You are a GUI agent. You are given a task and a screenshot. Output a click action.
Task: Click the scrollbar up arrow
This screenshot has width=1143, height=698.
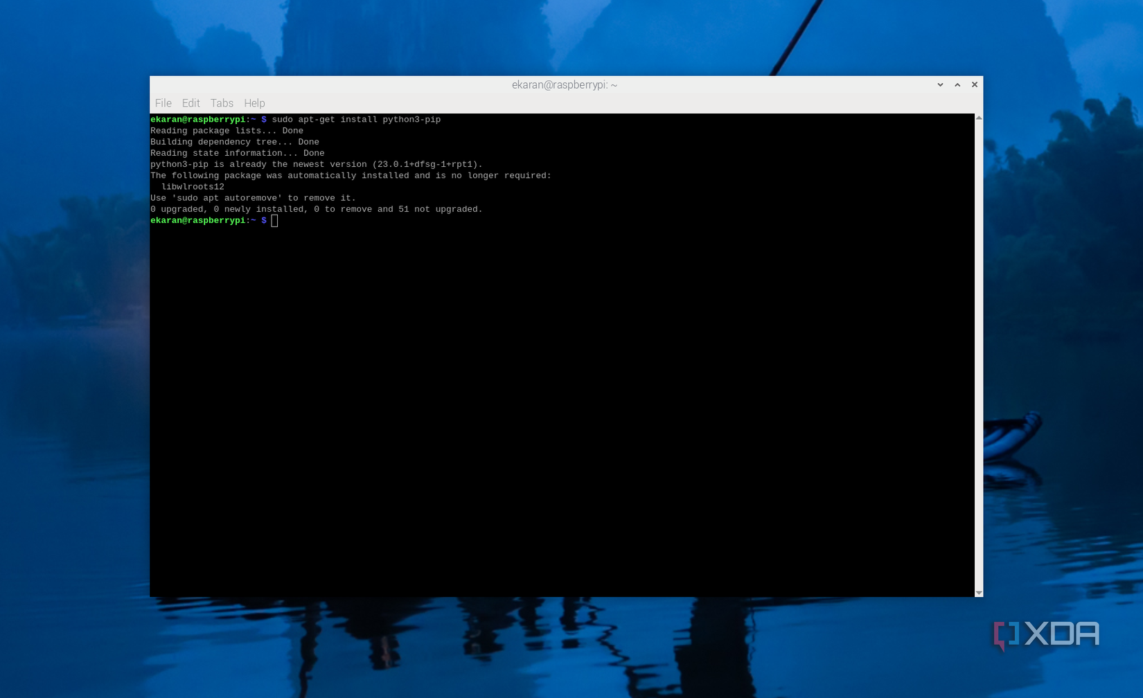(977, 117)
